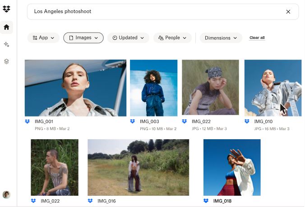Open the Dimensions filter dropdown
This screenshot has height=207, width=305.
point(221,38)
